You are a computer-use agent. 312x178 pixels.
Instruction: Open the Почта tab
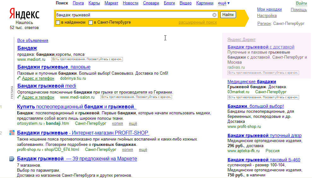coord(78,3)
